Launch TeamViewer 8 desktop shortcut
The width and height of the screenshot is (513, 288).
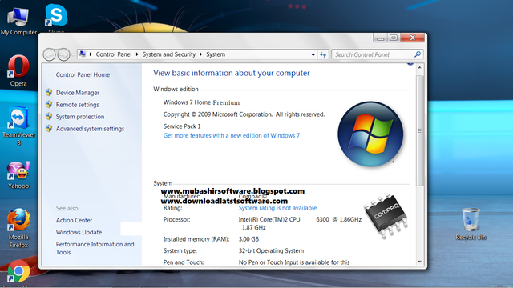(x=18, y=126)
